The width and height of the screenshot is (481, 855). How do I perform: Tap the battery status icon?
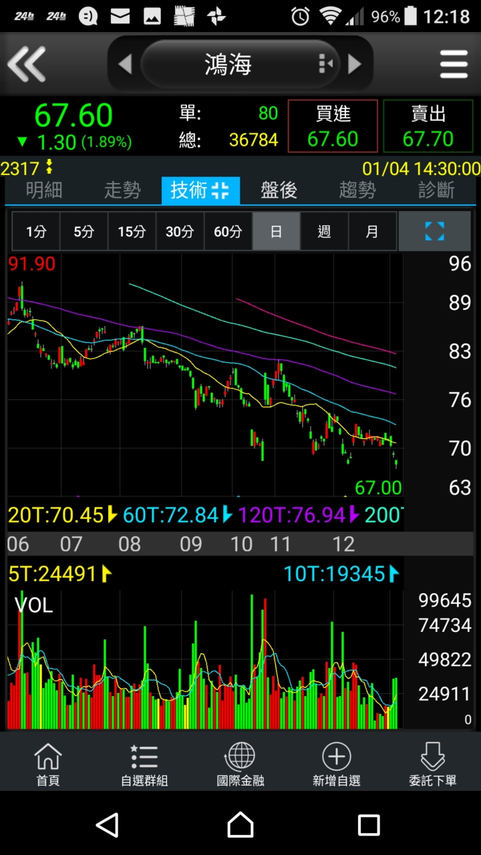tap(411, 16)
